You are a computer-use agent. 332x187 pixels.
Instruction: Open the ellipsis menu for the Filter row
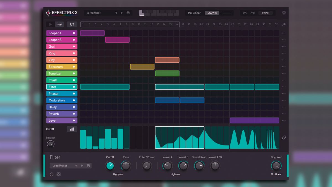[284, 87]
